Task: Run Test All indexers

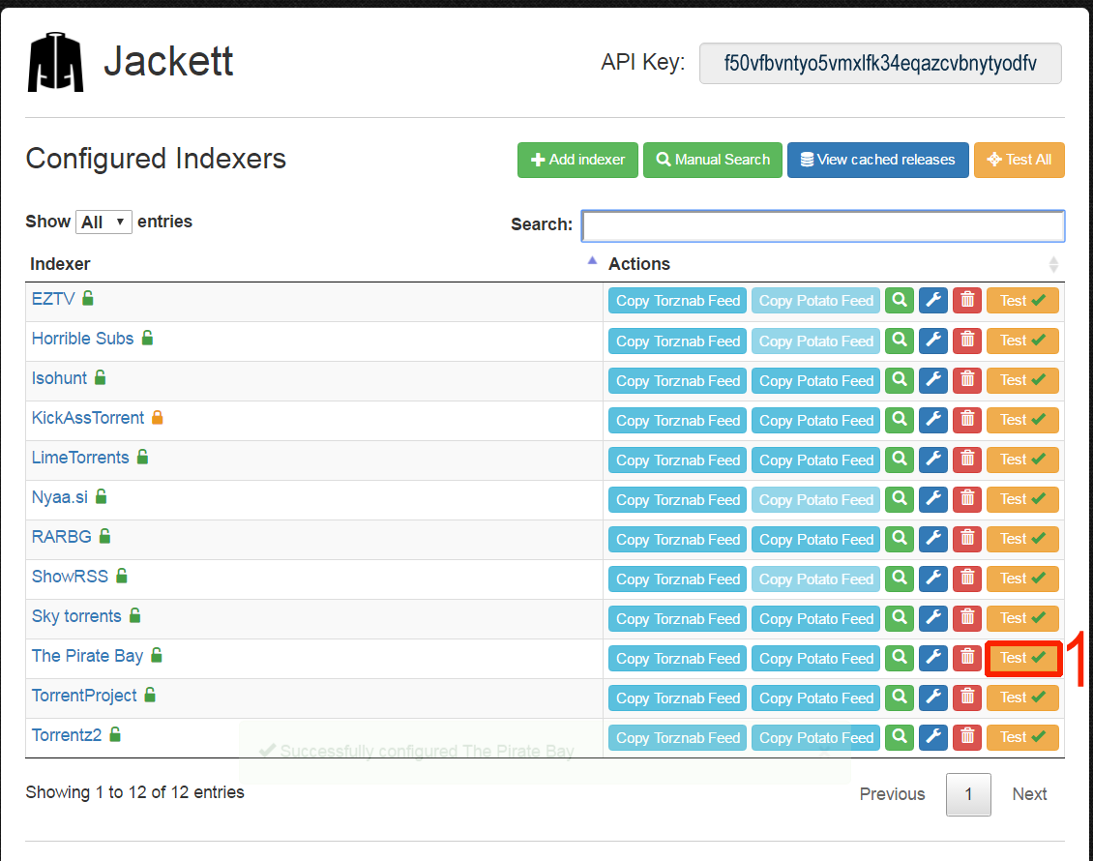Action: coord(1019,160)
